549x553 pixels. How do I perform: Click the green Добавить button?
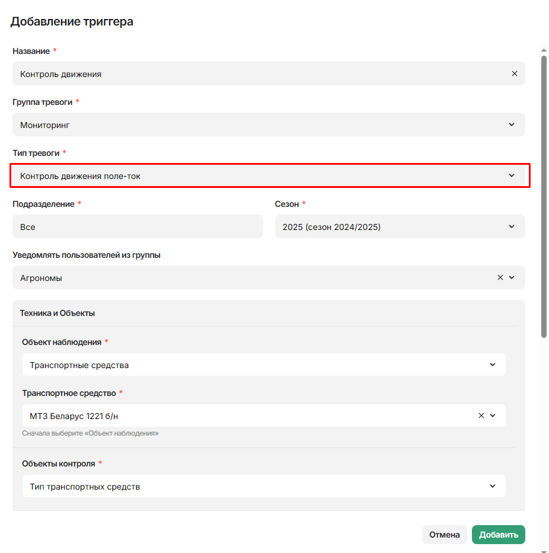[x=498, y=535]
